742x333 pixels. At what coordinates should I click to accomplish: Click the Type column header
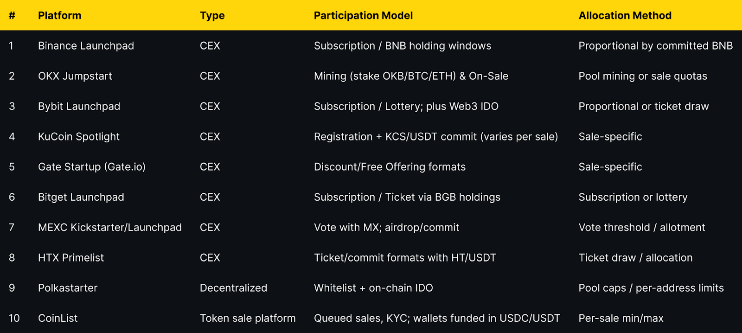coord(212,15)
